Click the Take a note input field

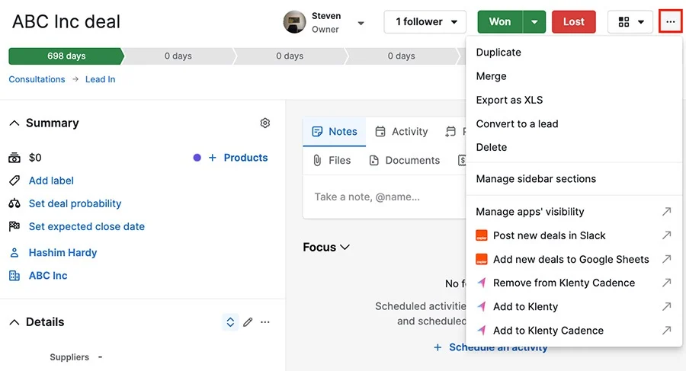[x=384, y=197]
